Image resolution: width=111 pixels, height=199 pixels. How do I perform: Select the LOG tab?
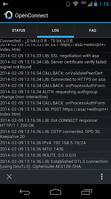(55, 30)
